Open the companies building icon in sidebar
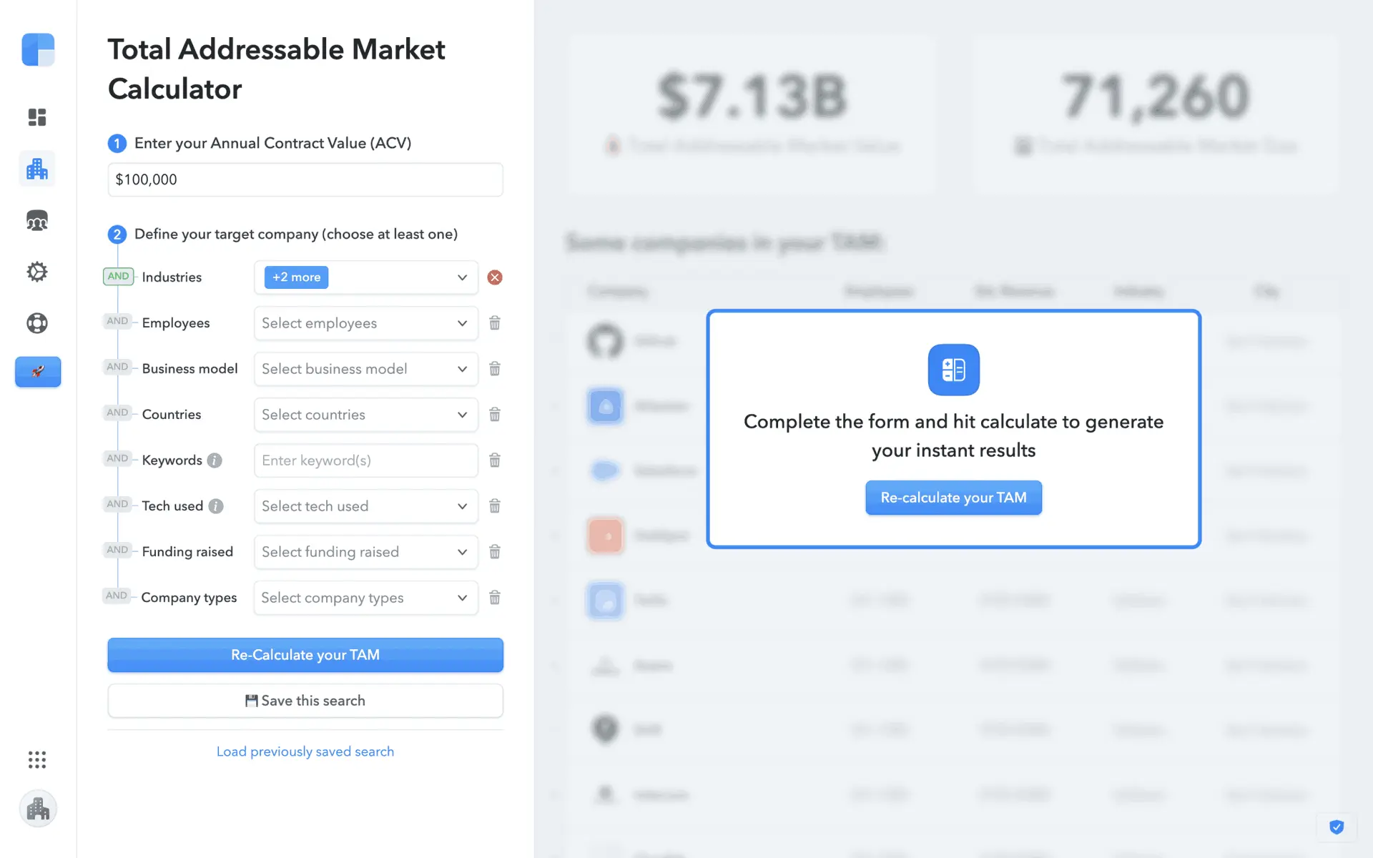 (x=37, y=169)
